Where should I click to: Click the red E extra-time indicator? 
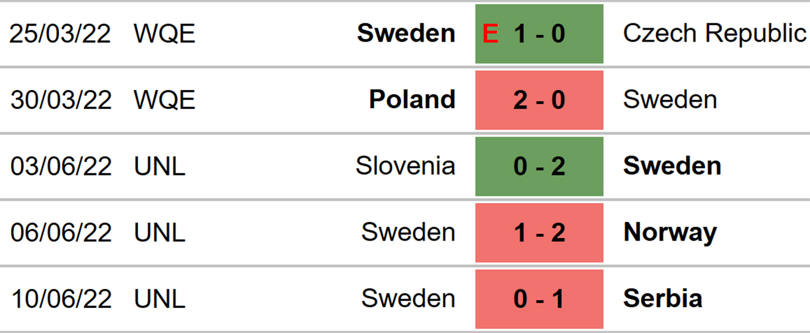coord(490,34)
